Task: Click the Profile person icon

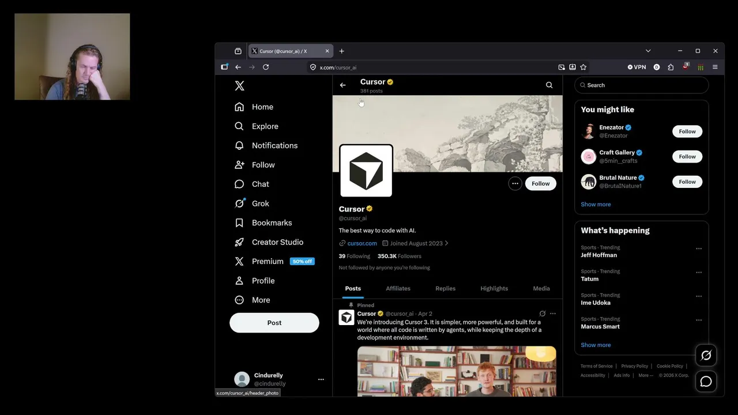Action: coord(239,281)
